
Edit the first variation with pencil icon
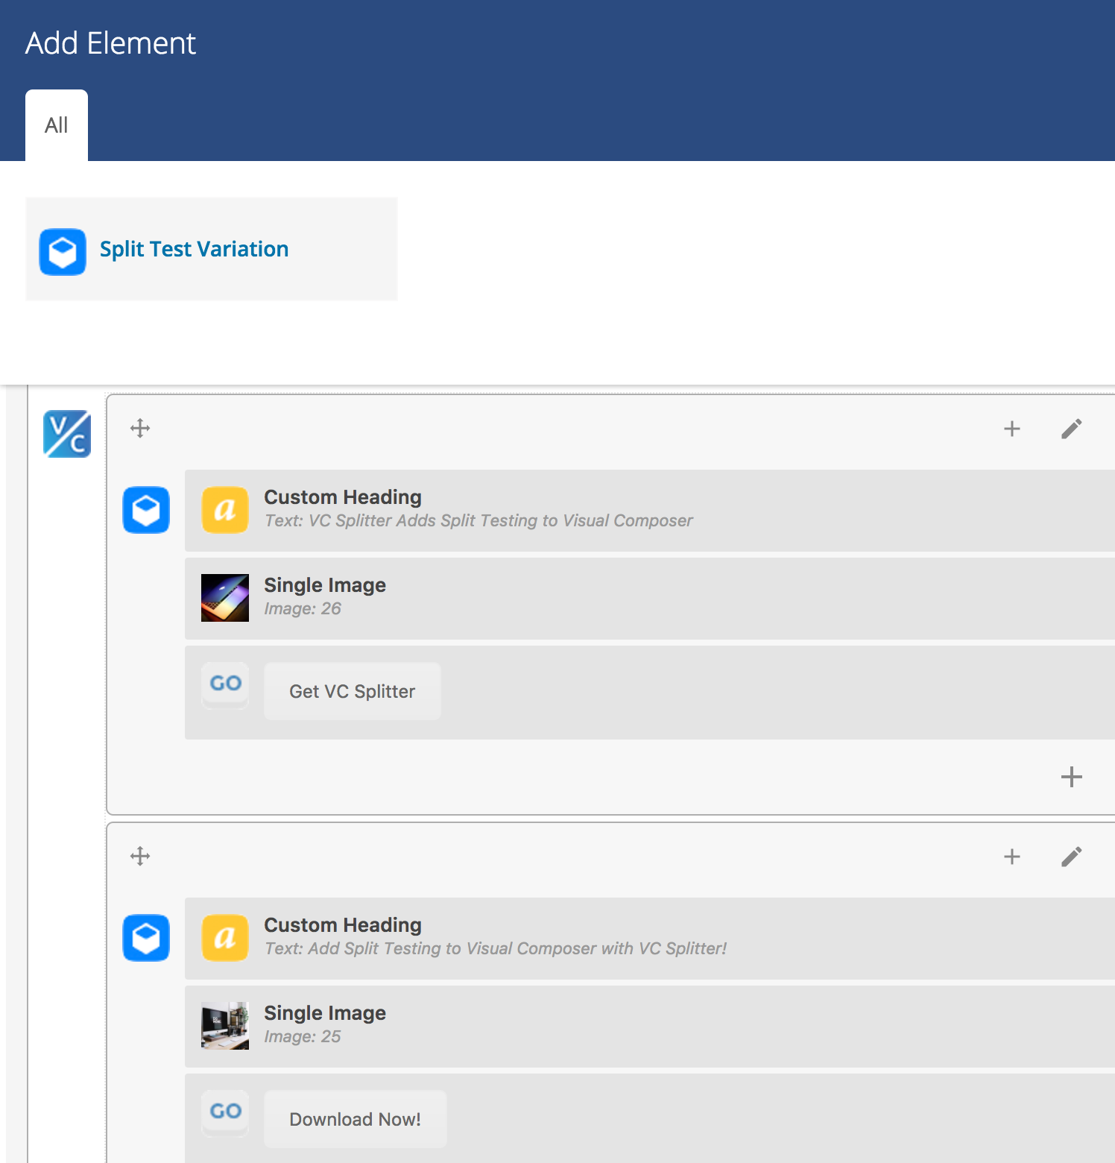point(1072,429)
